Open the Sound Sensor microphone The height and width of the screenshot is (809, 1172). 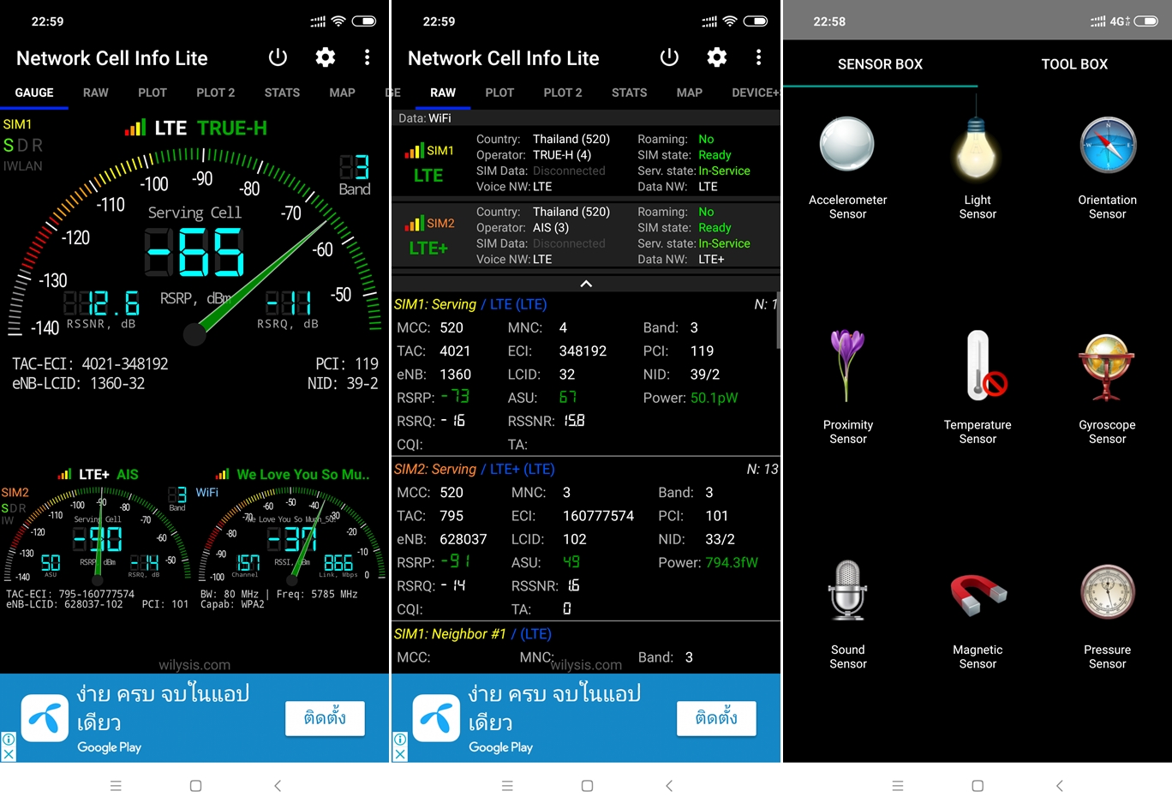pos(847,591)
